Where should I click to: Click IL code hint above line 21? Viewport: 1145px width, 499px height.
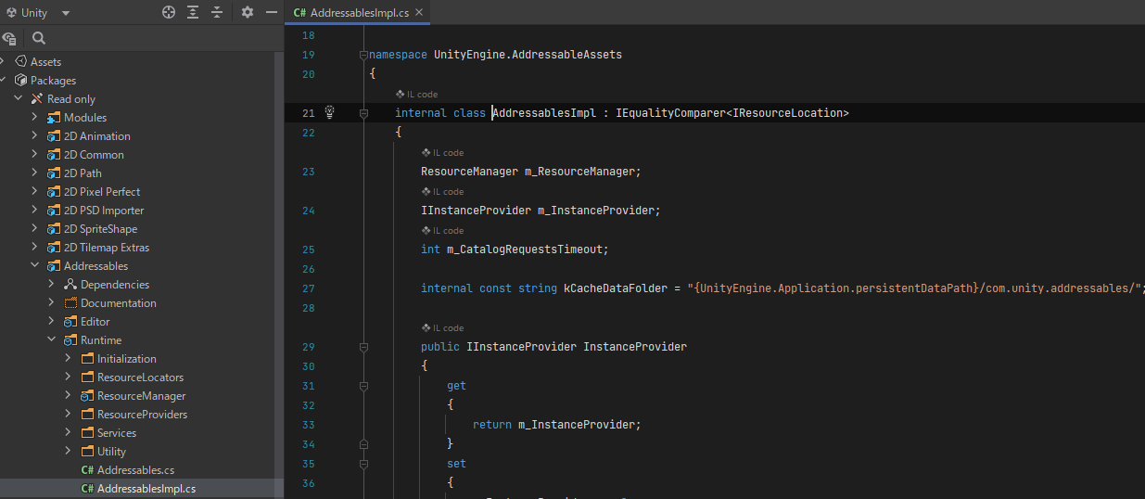[416, 94]
